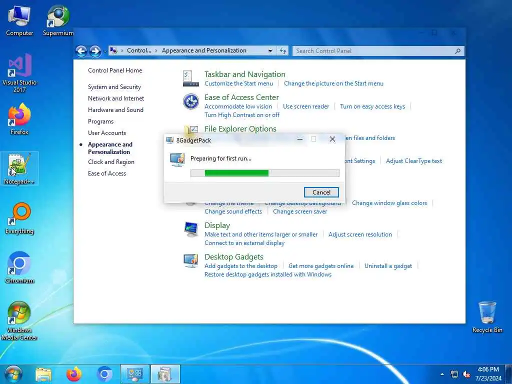512x384 pixels.
Task: Open Network and Internet category
Action: (x=116, y=98)
